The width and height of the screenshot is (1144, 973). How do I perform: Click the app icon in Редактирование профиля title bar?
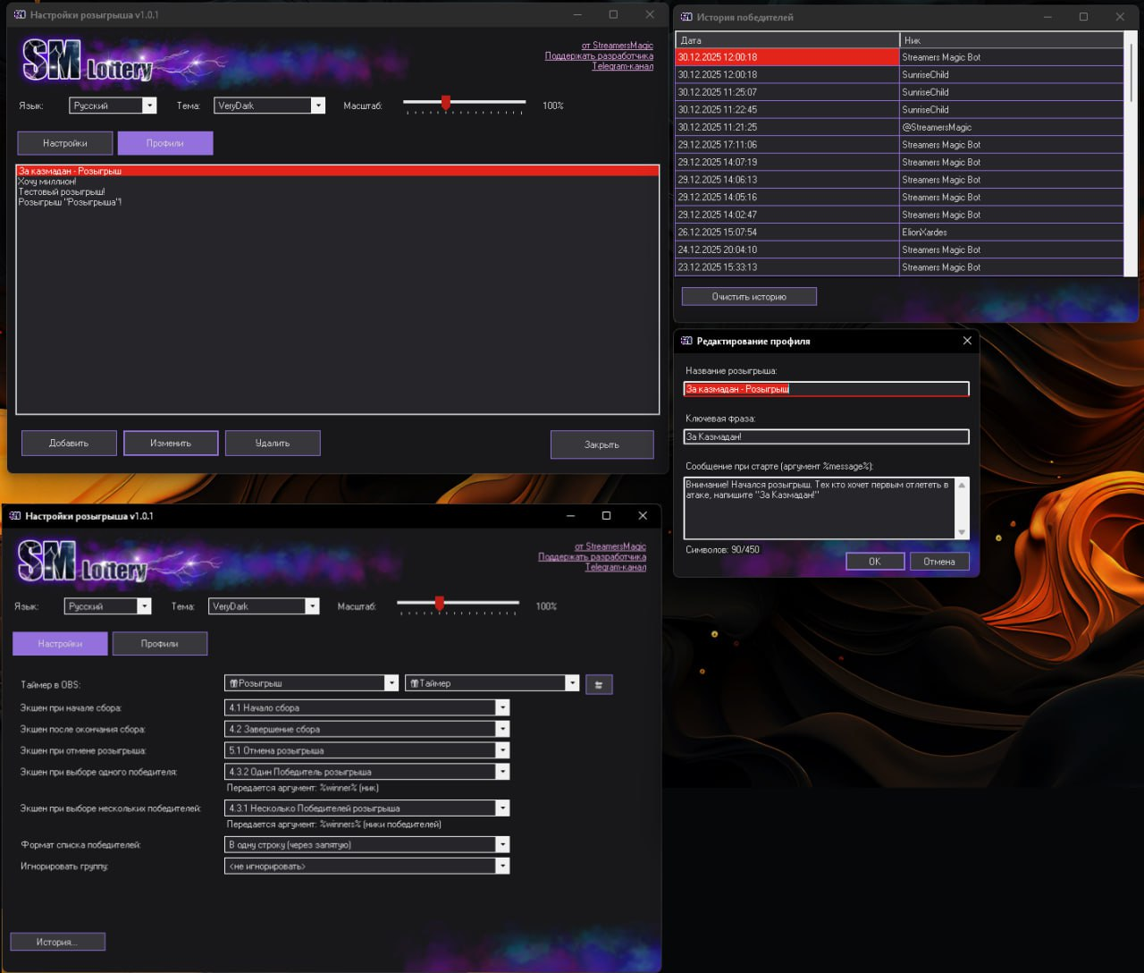tap(686, 341)
